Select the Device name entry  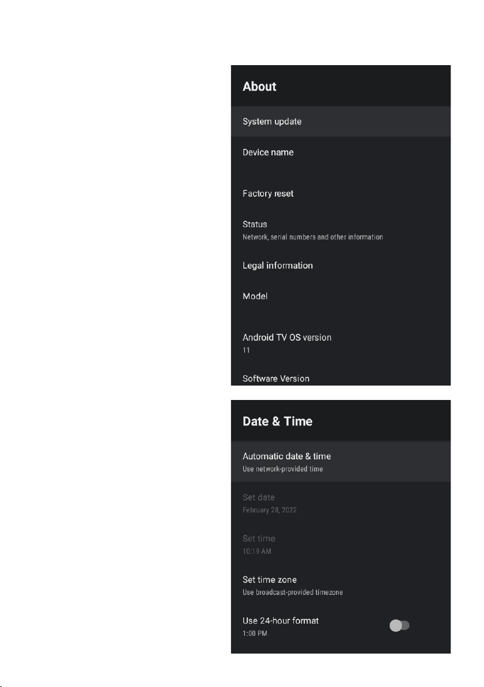click(x=341, y=157)
